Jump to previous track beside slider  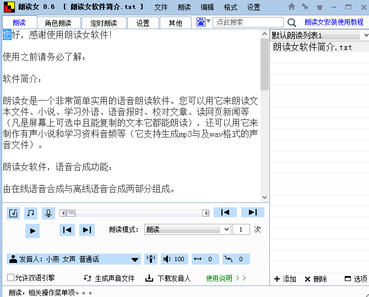click(225, 212)
